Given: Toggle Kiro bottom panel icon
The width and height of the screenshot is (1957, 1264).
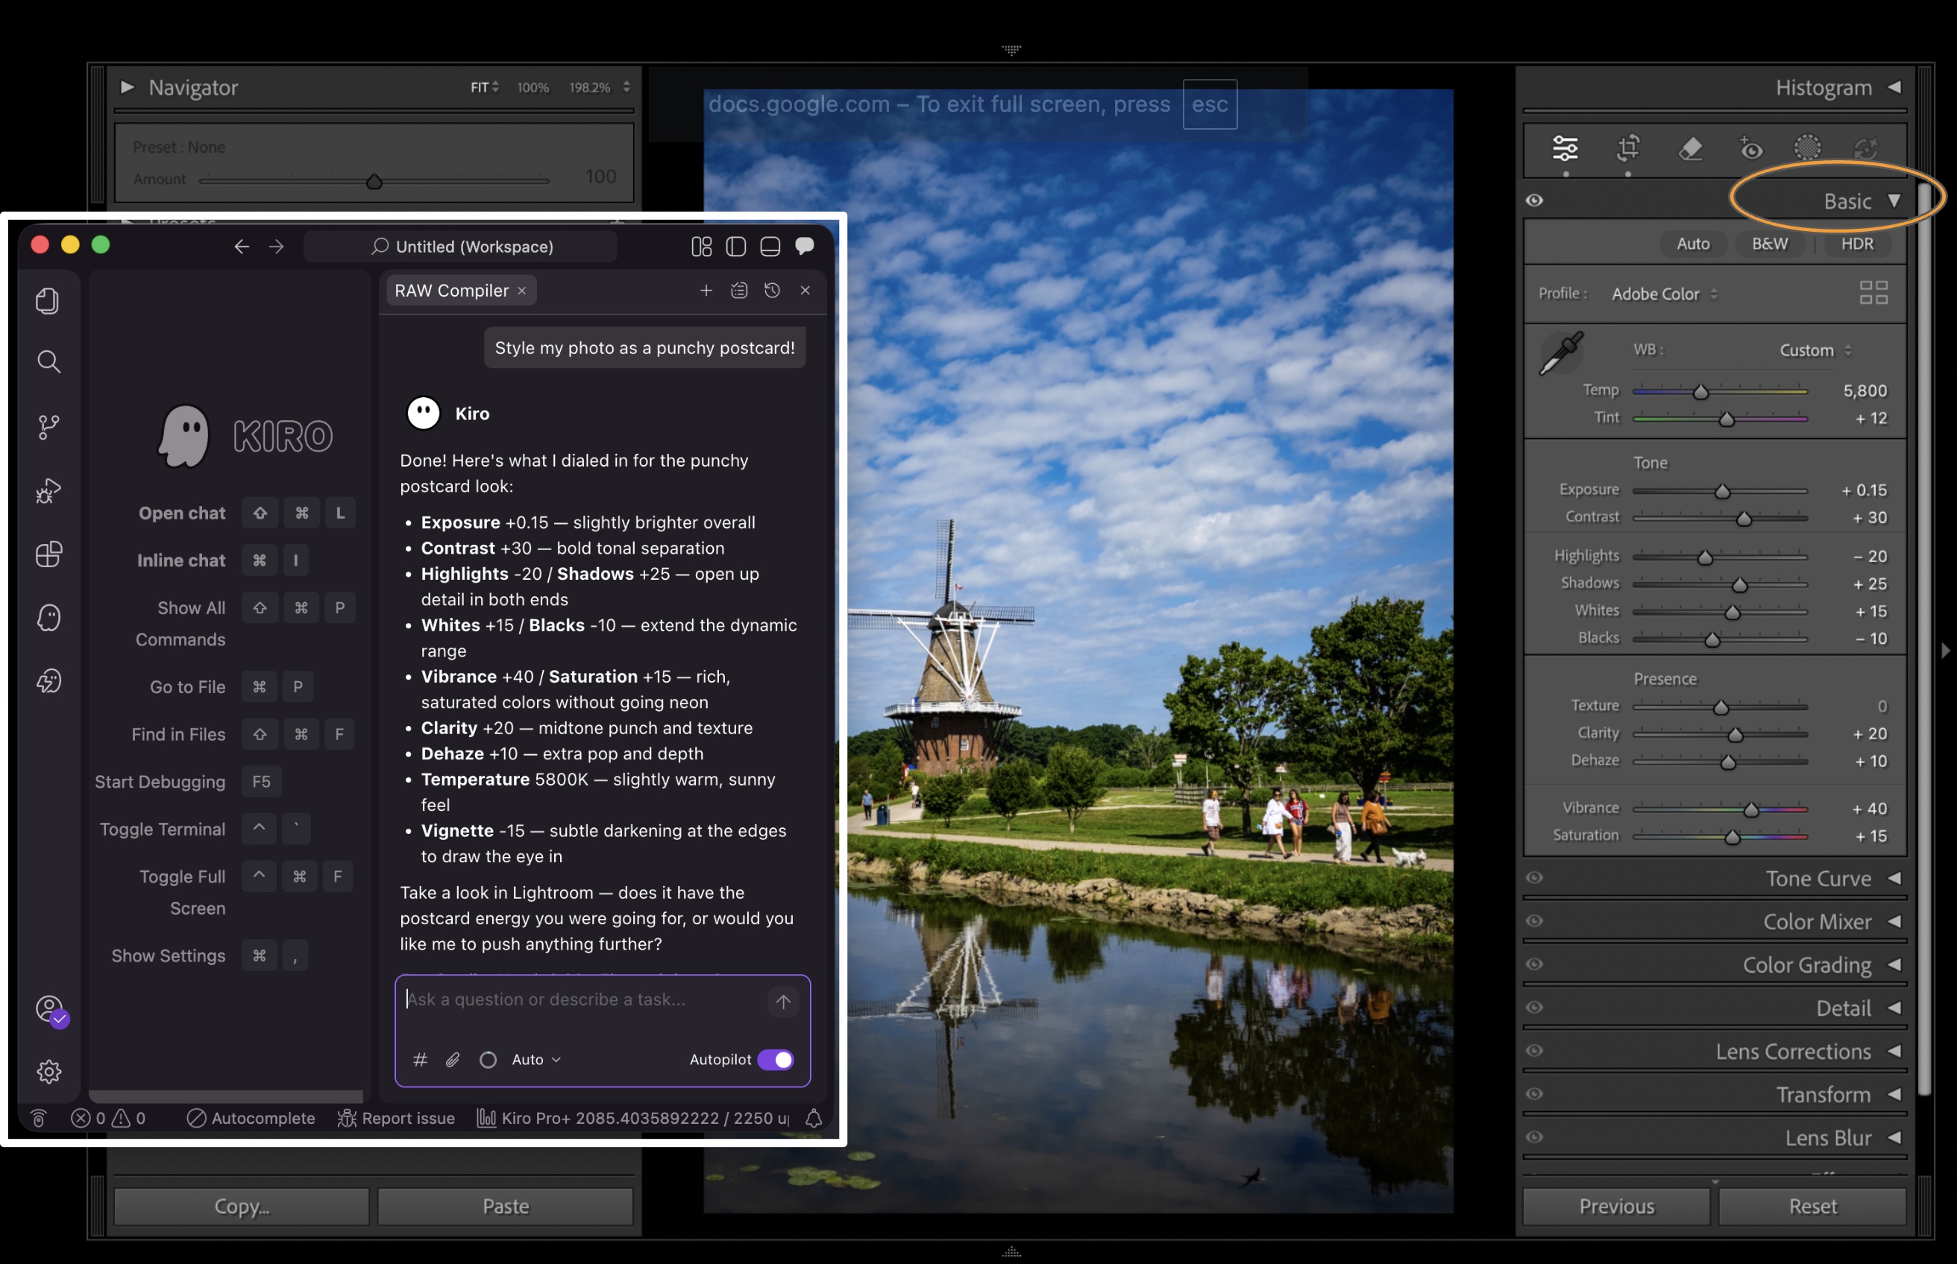Looking at the screenshot, I should 770,246.
